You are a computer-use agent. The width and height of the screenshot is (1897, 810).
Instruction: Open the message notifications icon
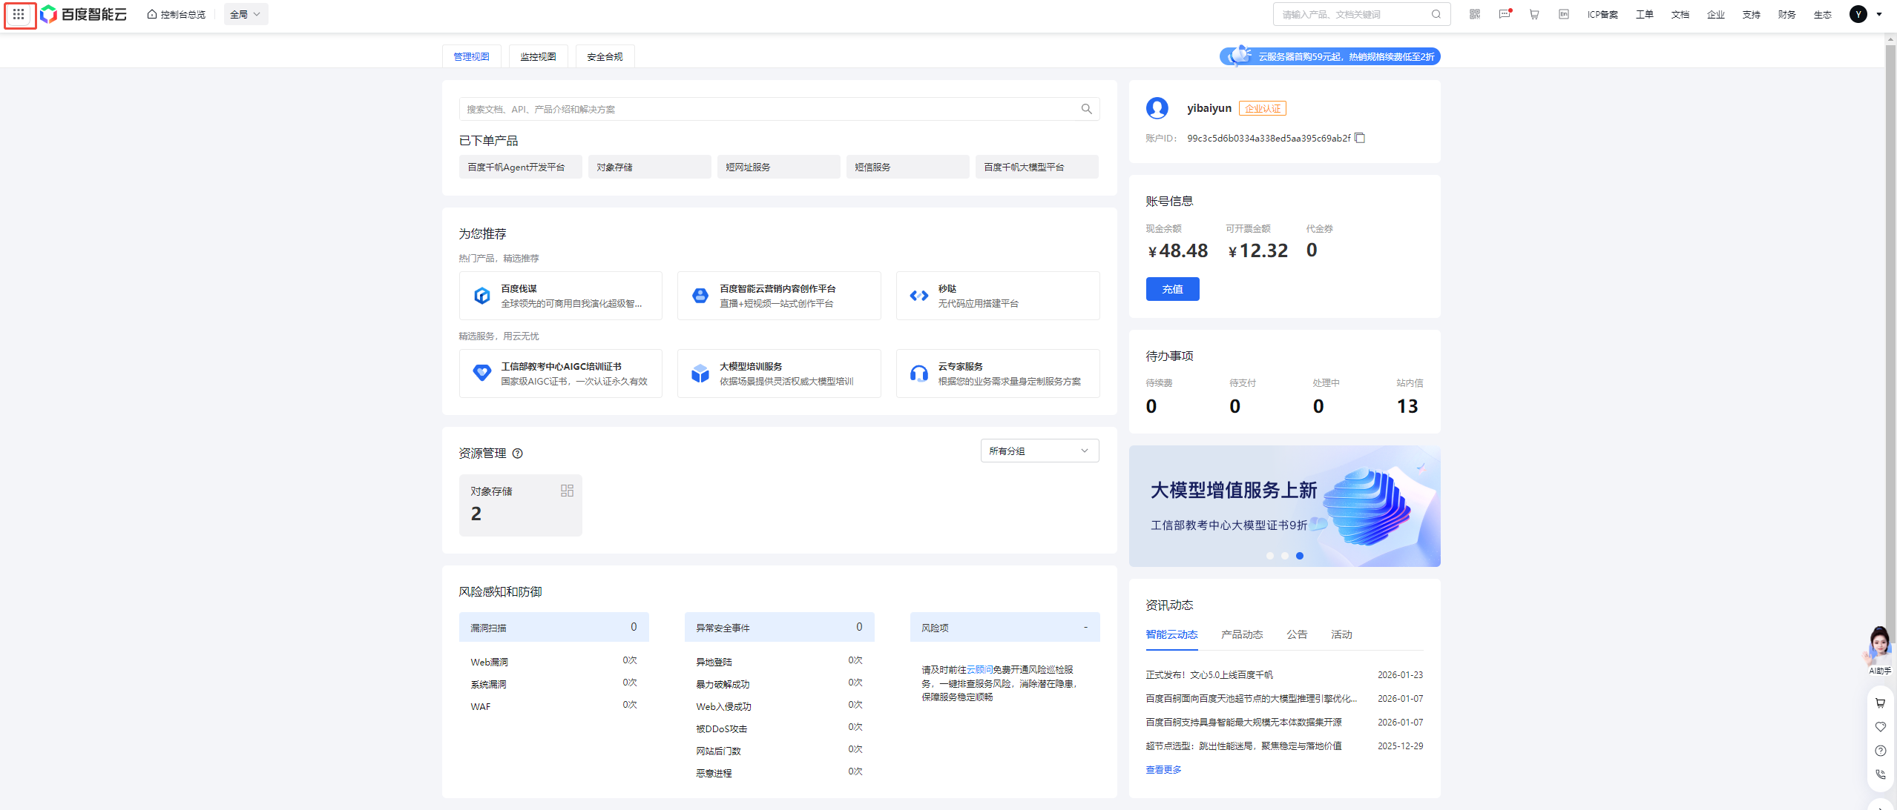(1505, 15)
